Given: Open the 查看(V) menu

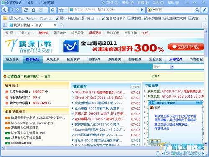Looking at the screenshot, I should pyautogui.click(x=128, y=3).
